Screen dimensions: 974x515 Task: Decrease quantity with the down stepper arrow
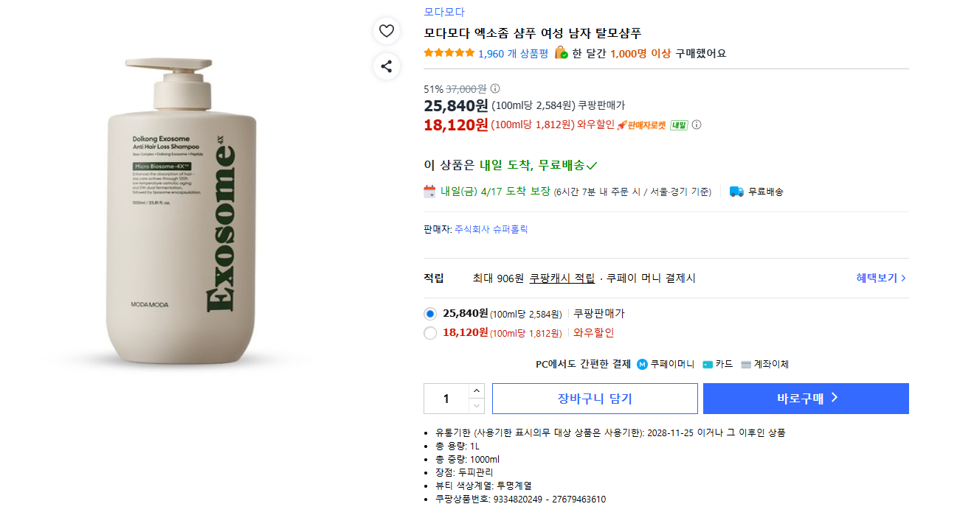pyautogui.click(x=477, y=405)
